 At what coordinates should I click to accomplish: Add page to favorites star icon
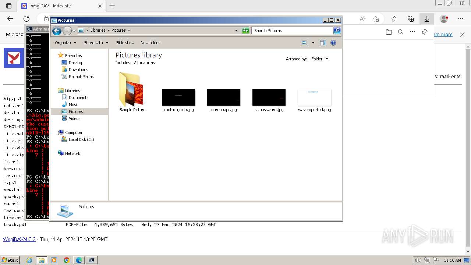point(376,19)
